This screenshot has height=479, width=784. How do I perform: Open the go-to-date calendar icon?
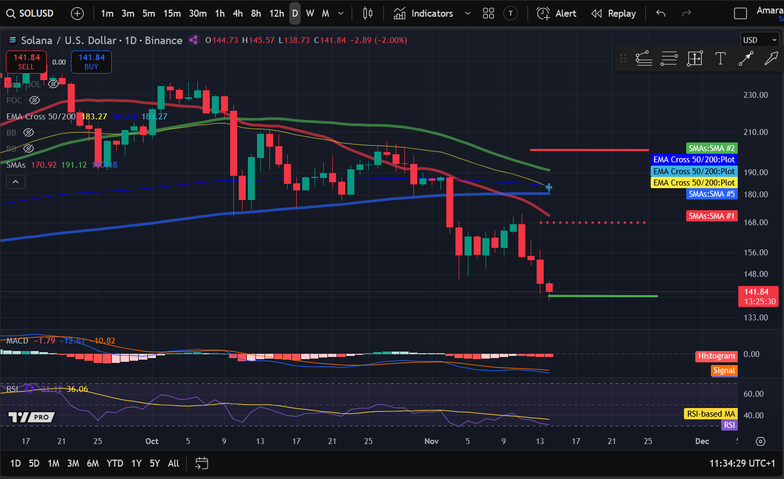pyautogui.click(x=201, y=463)
